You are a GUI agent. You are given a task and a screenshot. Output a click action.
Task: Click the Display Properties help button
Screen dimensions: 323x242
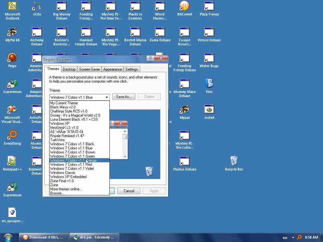pos(150,58)
